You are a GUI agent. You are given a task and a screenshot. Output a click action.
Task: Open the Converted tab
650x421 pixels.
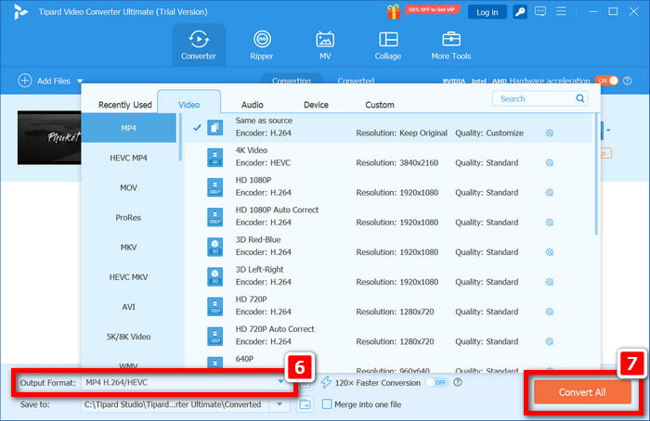(356, 81)
